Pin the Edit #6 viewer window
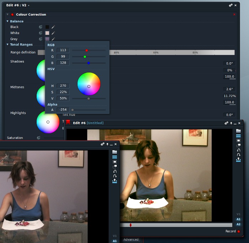This screenshot has width=249, height=243. (x=231, y=123)
